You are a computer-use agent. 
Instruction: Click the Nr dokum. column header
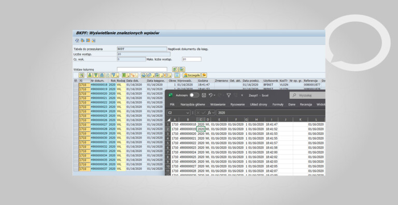coord(99,80)
